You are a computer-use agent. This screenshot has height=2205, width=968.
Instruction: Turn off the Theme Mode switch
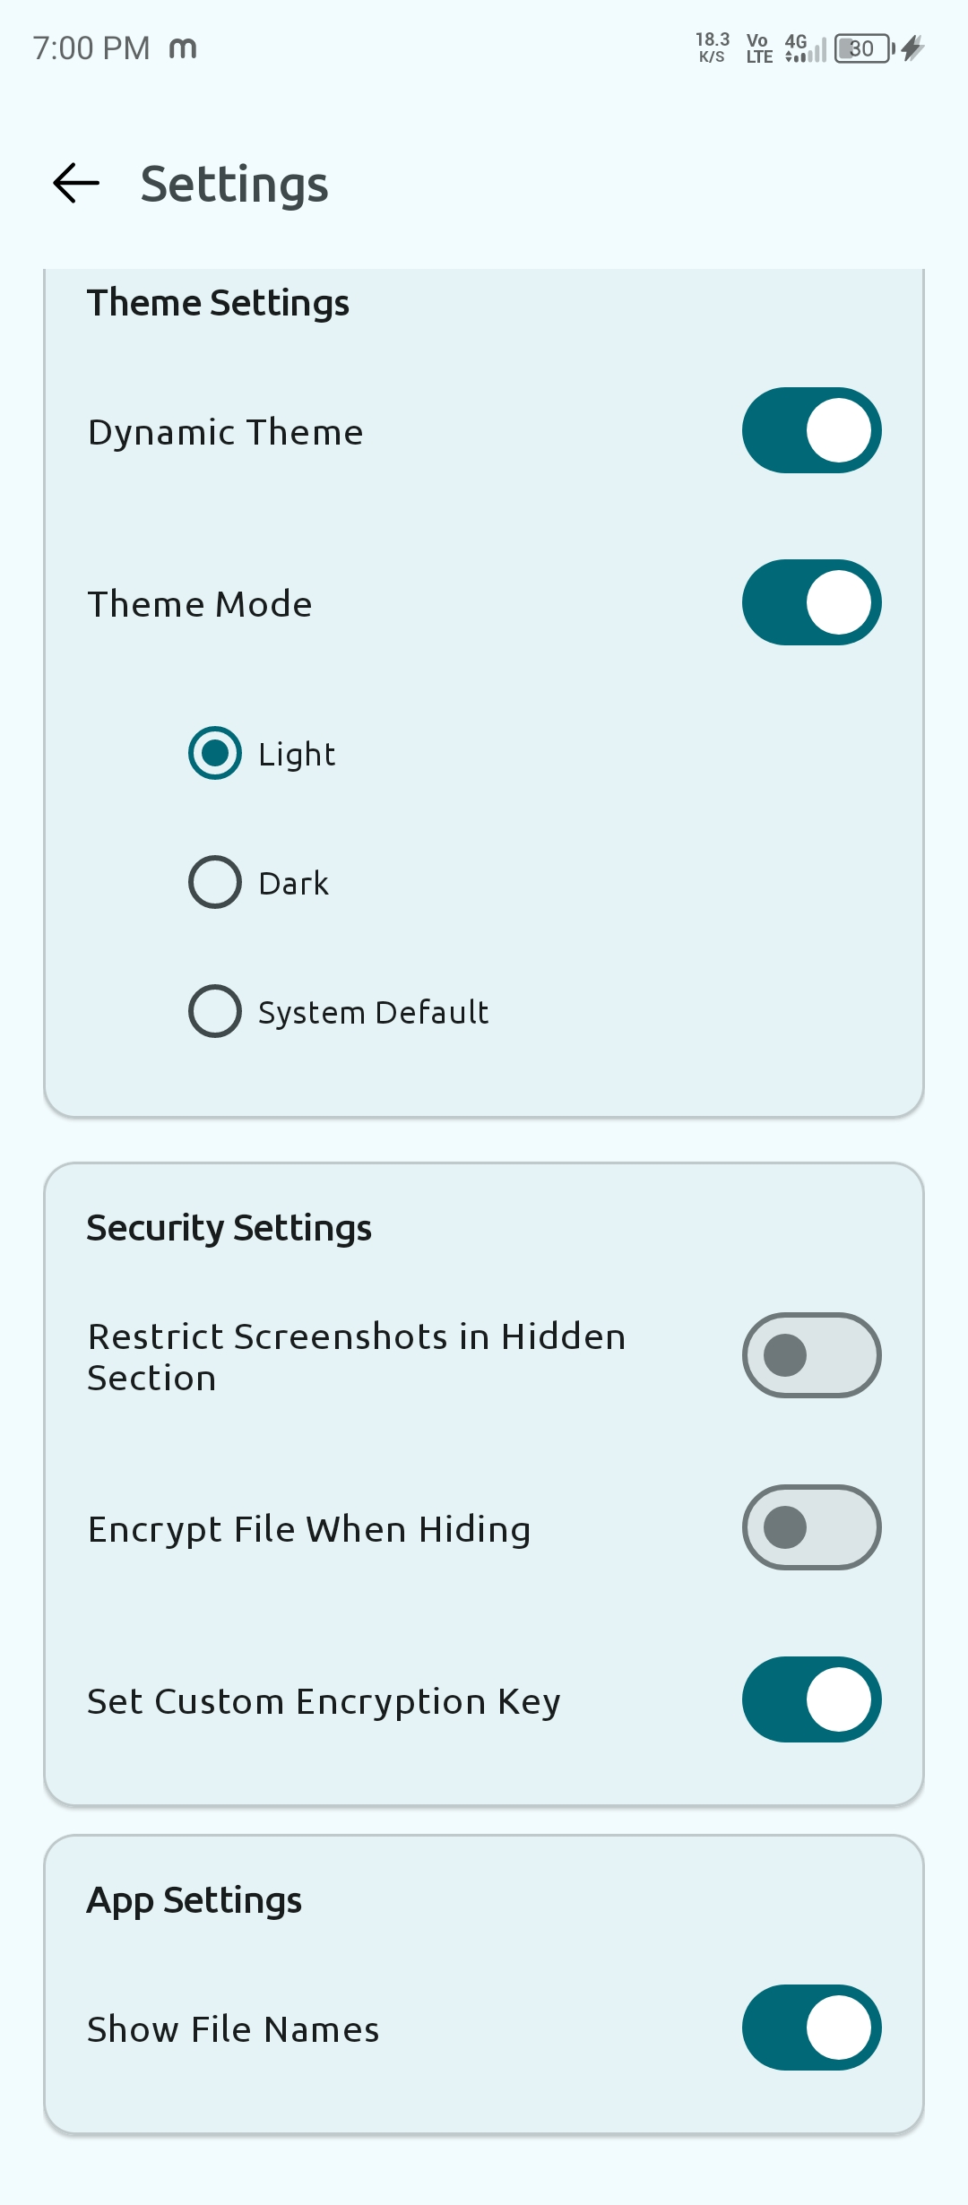point(810,602)
